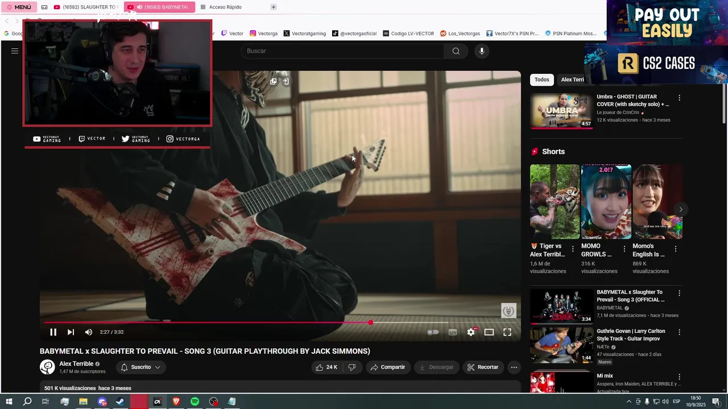This screenshot has height=409, width=728.
Task: Open options for MOMO GROWLS short
Action: click(x=624, y=249)
